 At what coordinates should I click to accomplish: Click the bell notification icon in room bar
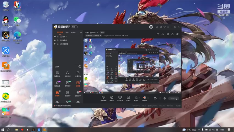pos(172,34)
